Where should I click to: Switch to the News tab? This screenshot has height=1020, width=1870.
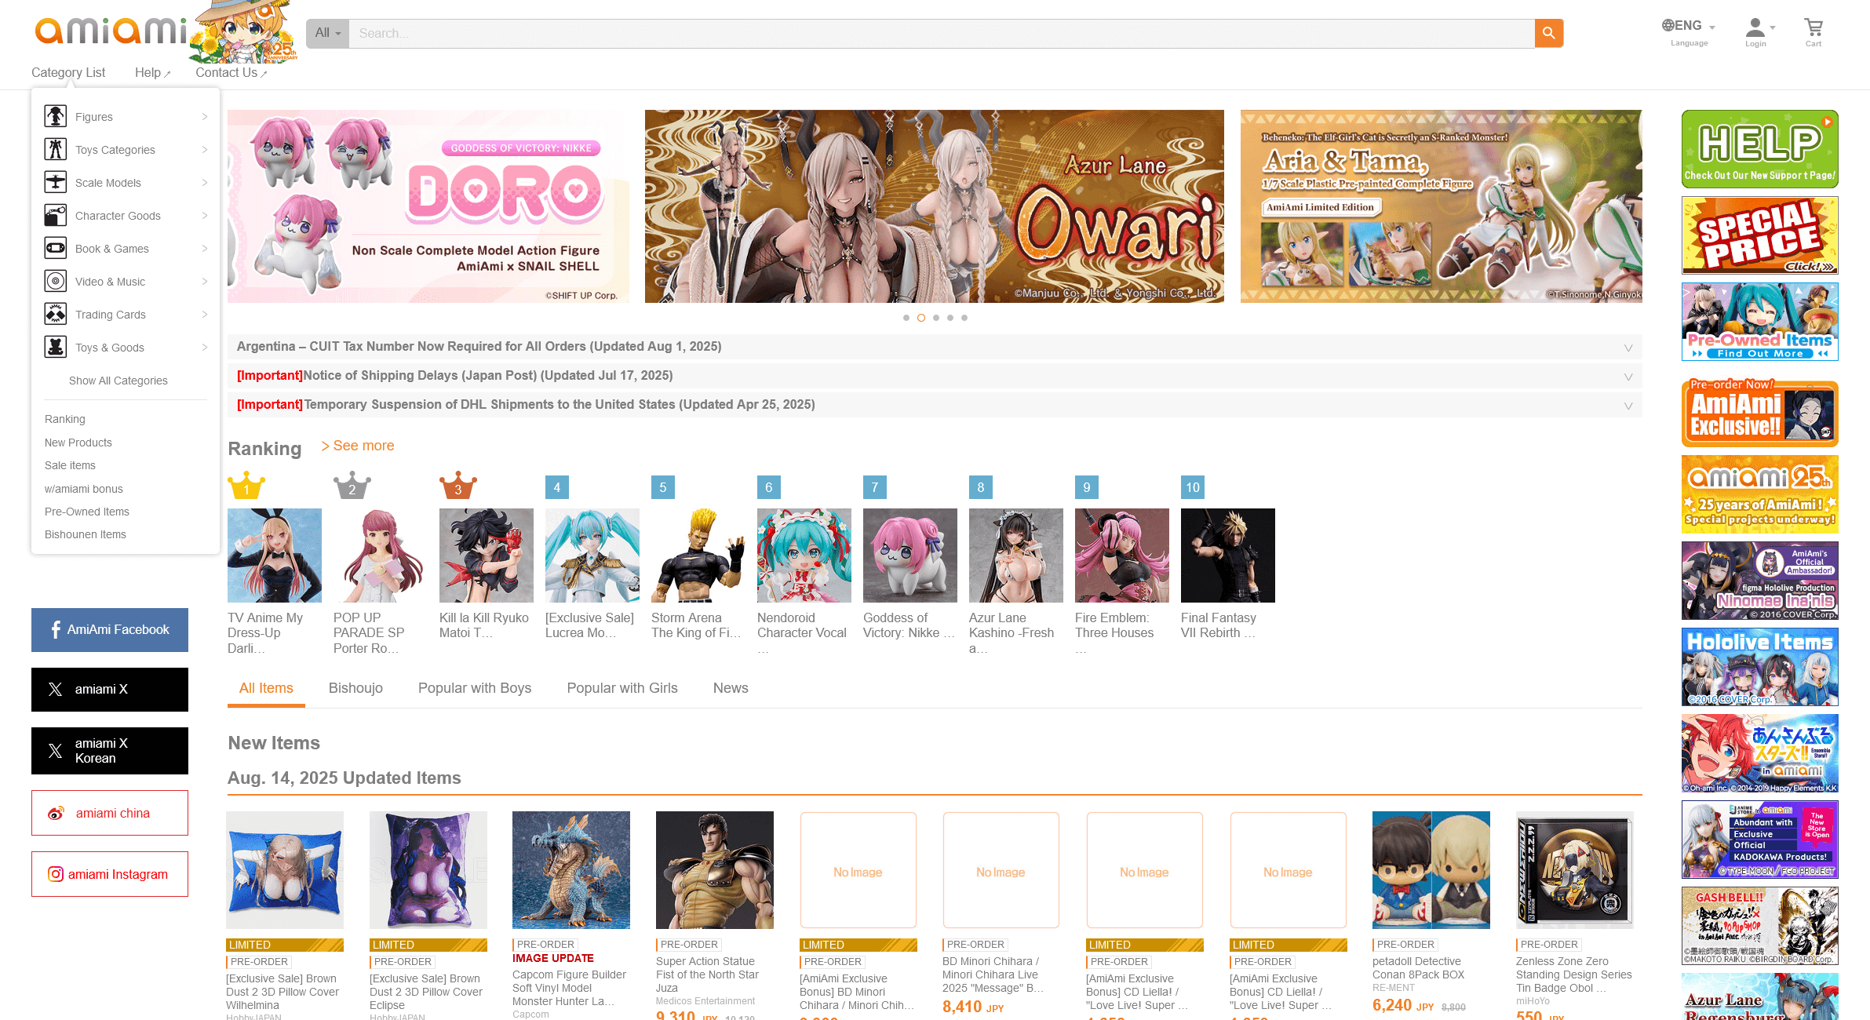click(x=731, y=688)
